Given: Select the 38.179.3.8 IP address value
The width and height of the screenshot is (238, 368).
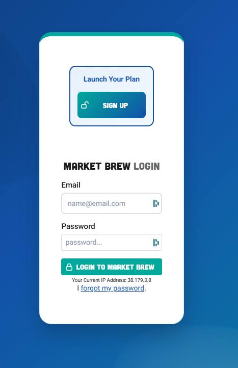Looking at the screenshot, I should [x=140, y=280].
